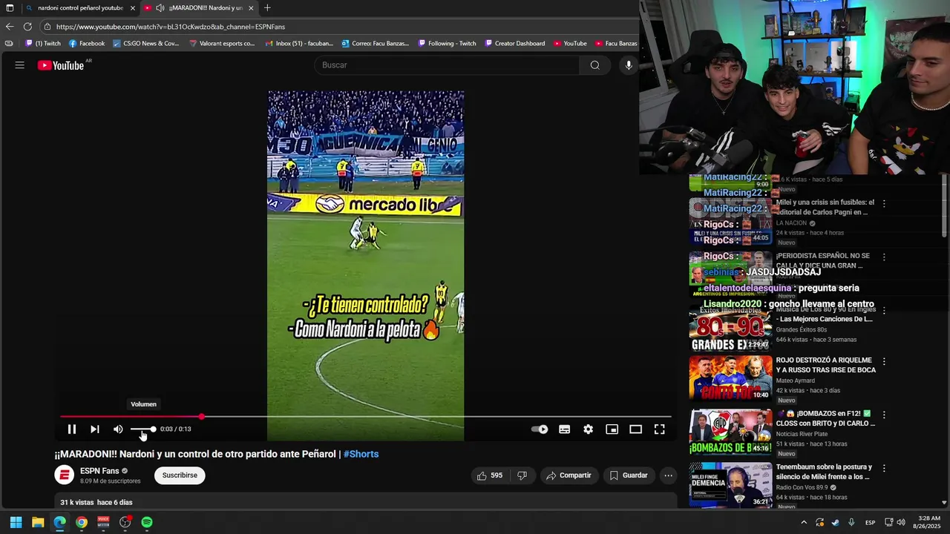Start voice search with microphone icon

629,65
